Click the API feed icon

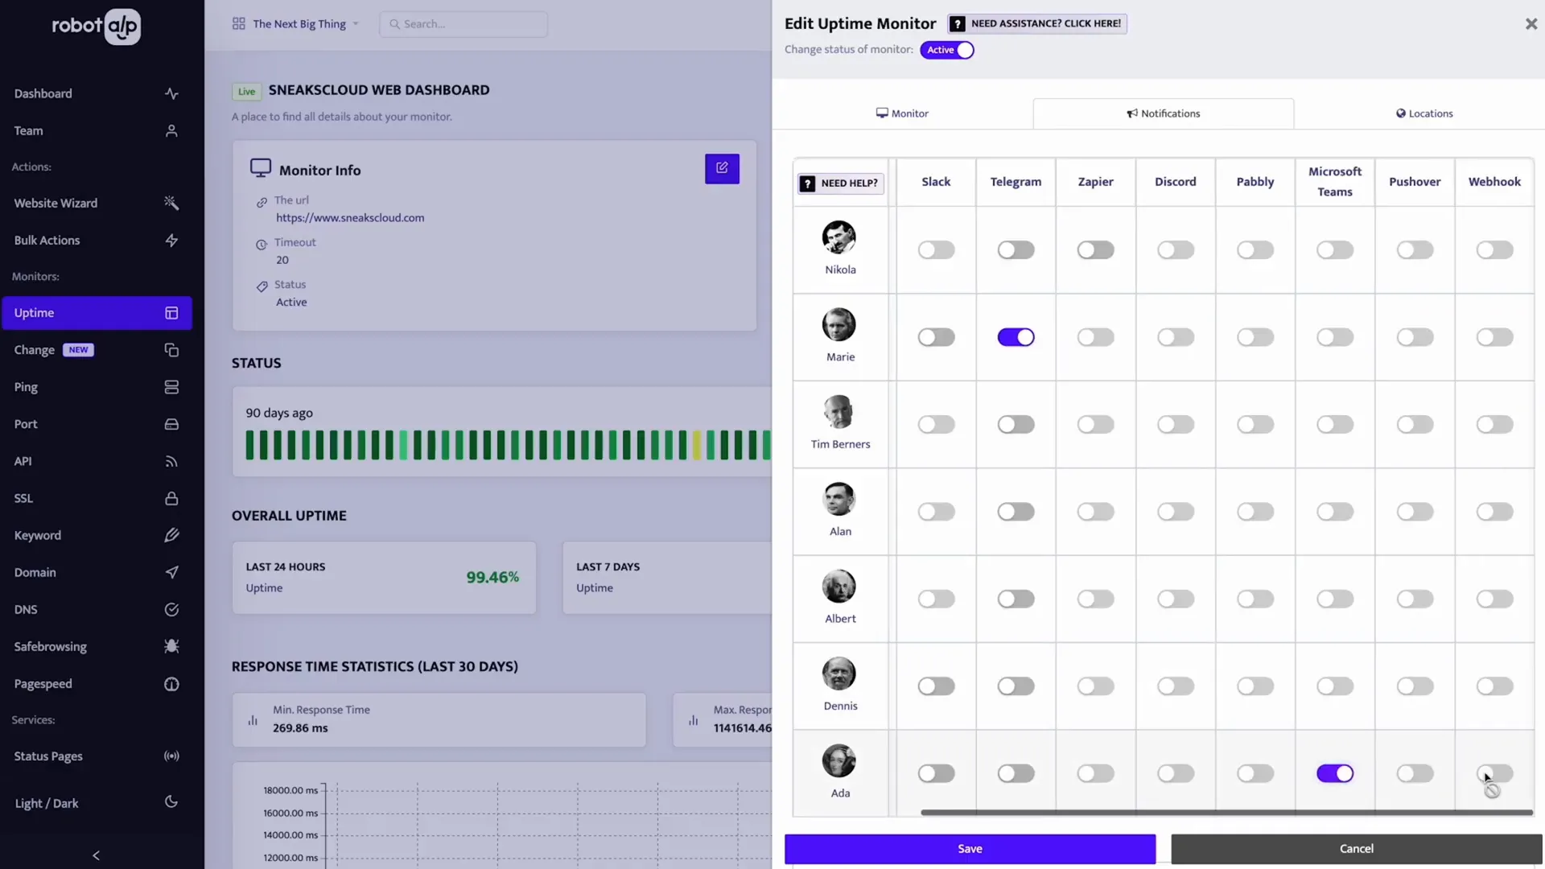(171, 461)
